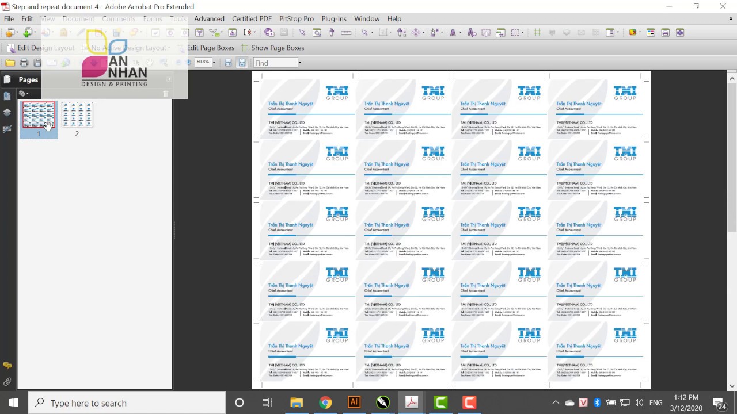Viewport: 737px width, 414px height.
Task: Click the Save floppy disk icon
Action: (x=37, y=62)
